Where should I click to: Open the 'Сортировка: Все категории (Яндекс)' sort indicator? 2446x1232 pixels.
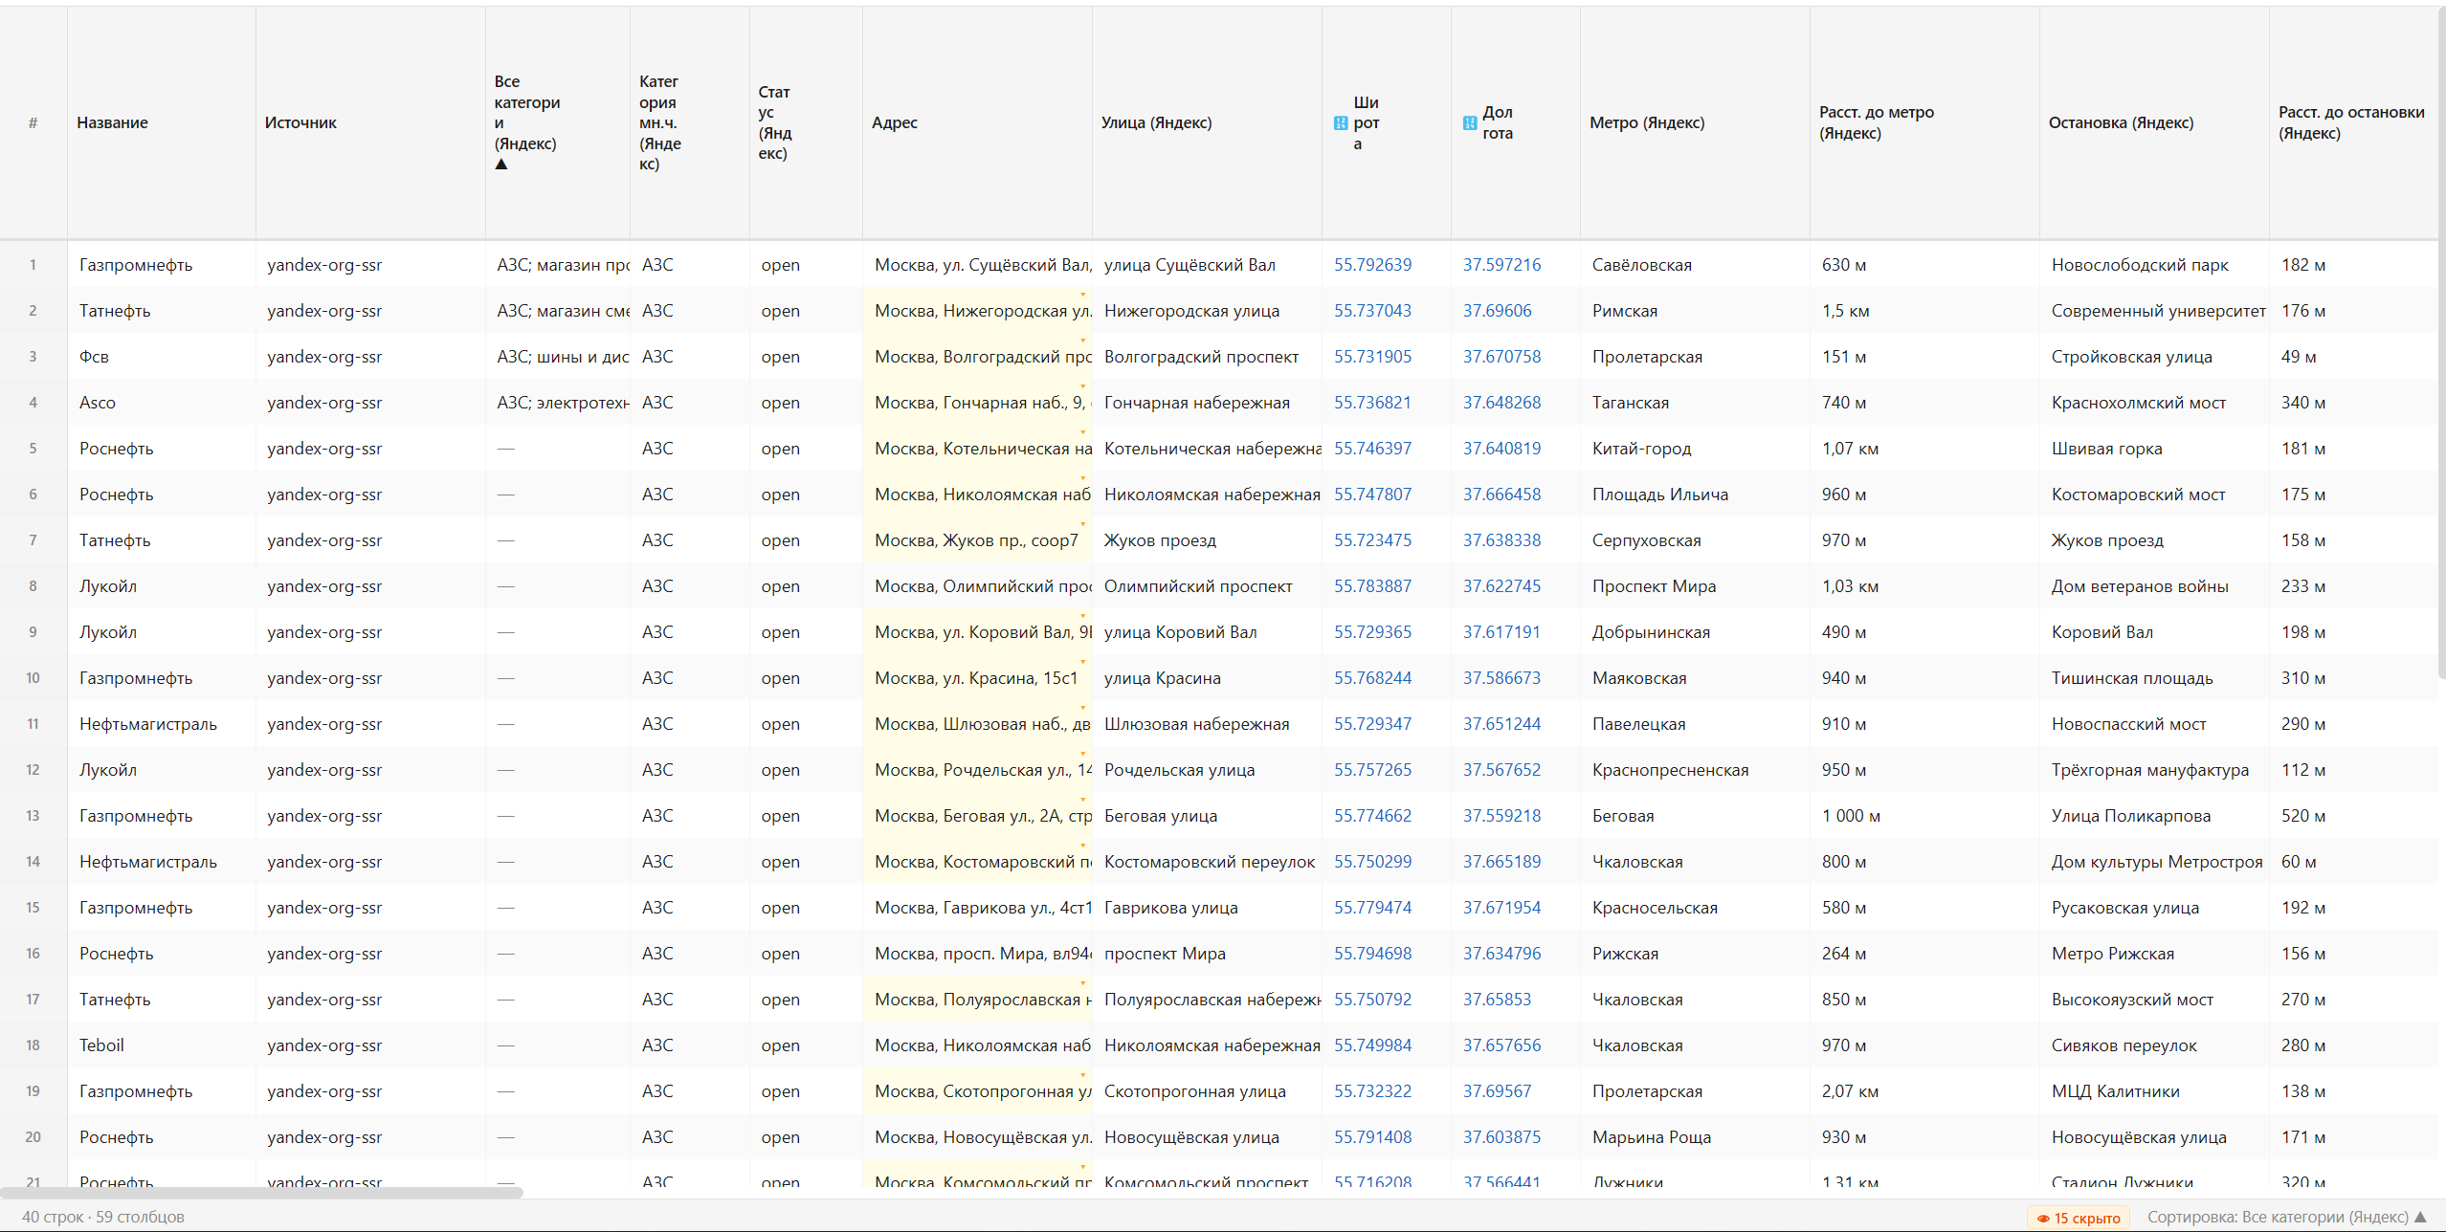tap(2285, 1217)
